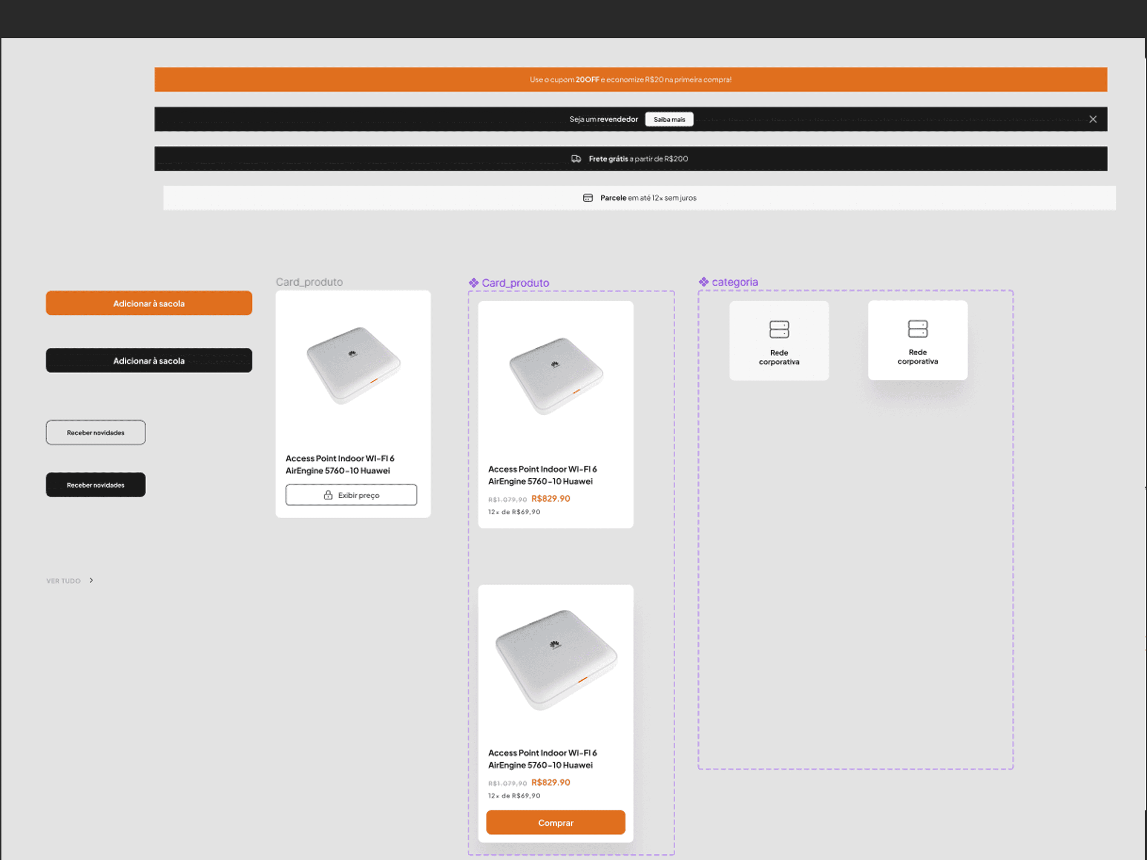Click the 'Seja um revendedor' text
This screenshot has width=1147, height=860.
pyautogui.click(x=604, y=119)
